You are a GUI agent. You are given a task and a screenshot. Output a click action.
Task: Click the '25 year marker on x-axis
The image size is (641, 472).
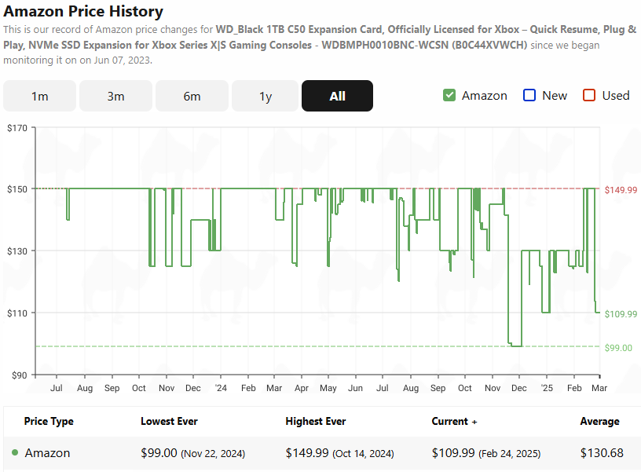(546, 388)
